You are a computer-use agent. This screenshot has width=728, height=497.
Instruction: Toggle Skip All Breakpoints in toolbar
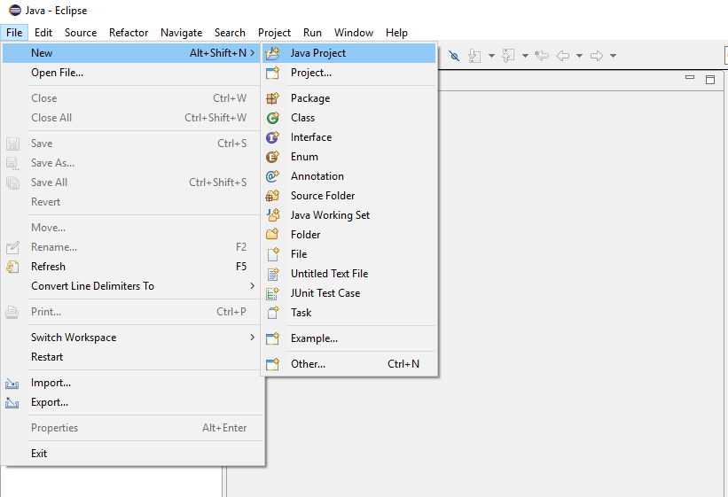[454, 56]
